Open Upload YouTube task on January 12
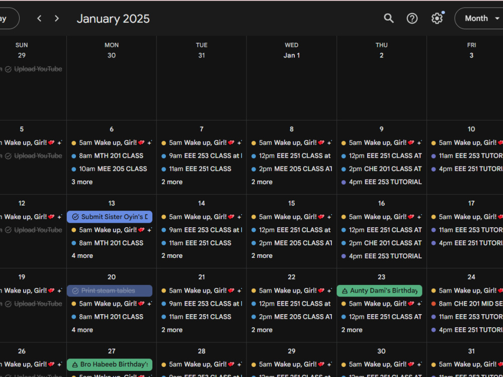This screenshot has height=377, width=503. [x=31, y=230]
